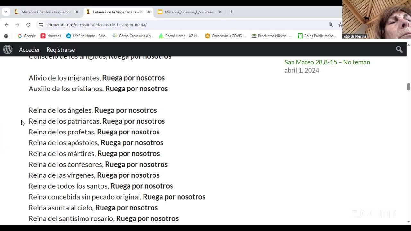Click the line Reina asunta al cielo
This screenshot has height=231, width=411.
[93, 208]
